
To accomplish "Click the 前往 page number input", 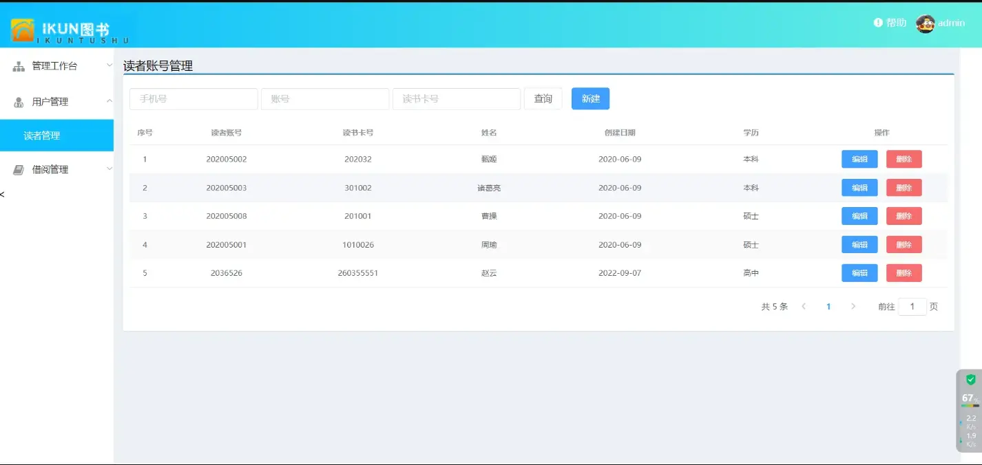I will tap(912, 307).
